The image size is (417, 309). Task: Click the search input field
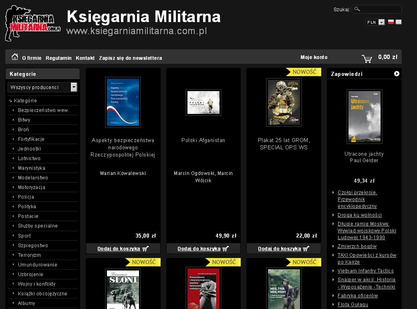(x=377, y=9)
